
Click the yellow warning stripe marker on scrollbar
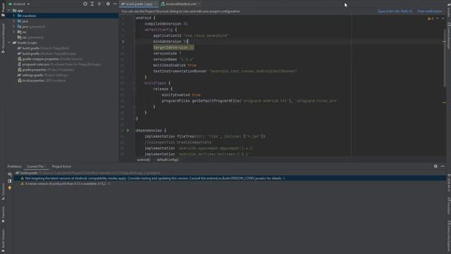(x=445, y=102)
